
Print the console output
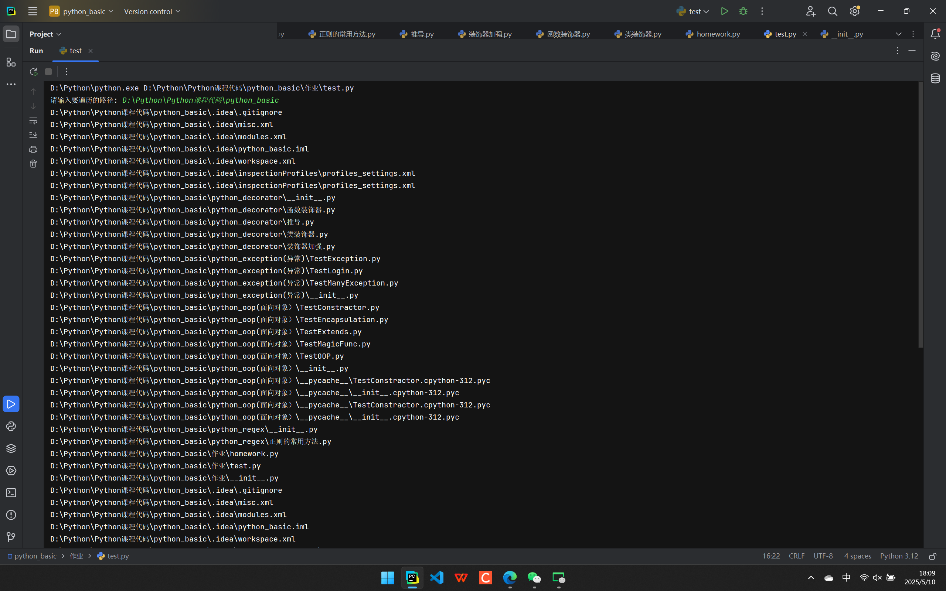point(33,149)
